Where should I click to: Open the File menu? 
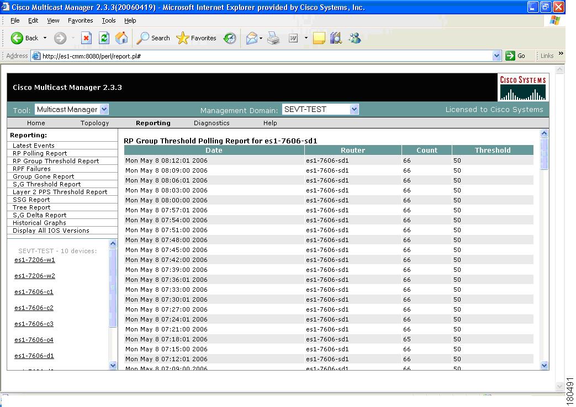click(x=15, y=20)
